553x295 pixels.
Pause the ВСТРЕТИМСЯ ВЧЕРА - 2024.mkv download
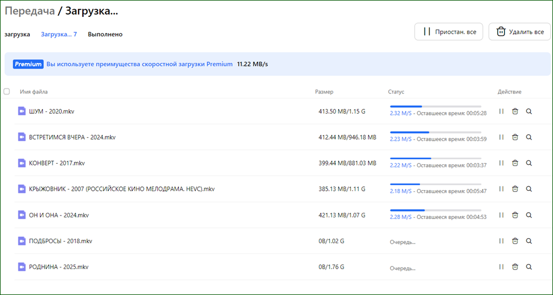coord(501,137)
